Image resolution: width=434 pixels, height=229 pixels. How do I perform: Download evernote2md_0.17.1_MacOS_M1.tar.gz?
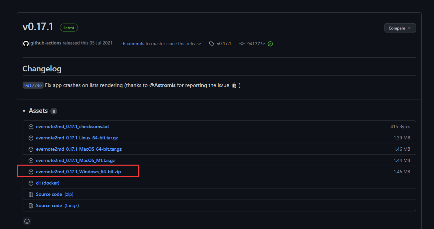[76, 160]
